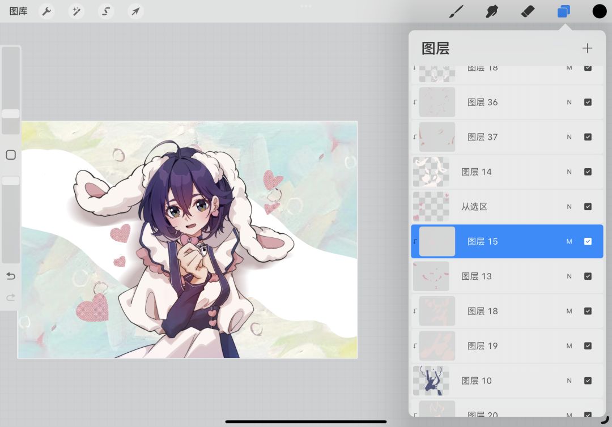Select the Brush paint tool
The width and height of the screenshot is (612, 427).
[x=456, y=11]
